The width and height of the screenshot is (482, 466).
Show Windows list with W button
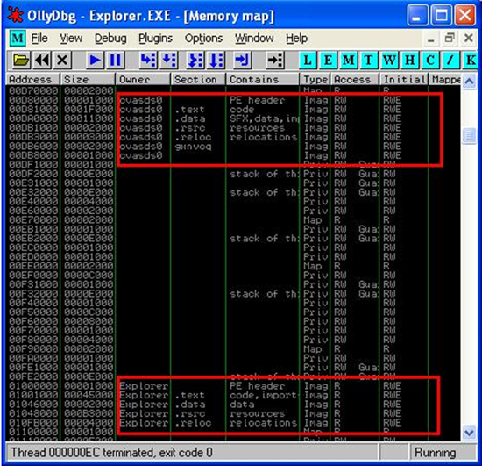click(x=389, y=60)
